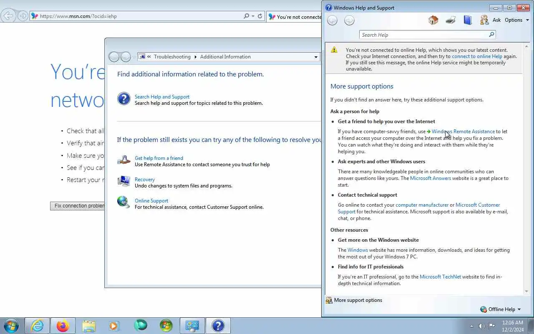The width and height of the screenshot is (534, 334).
Task: Click the Print icon in Help toolbar
Action: pyautogui.click(x=451, y=20)
